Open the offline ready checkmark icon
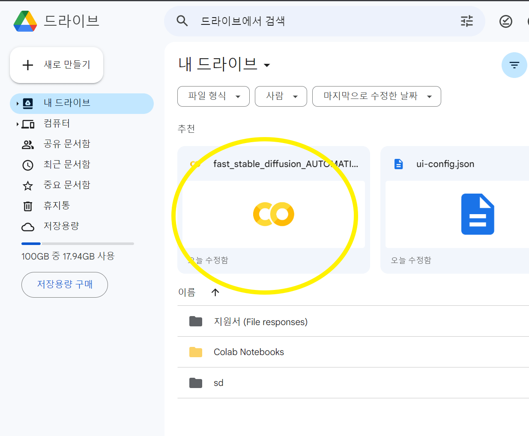529x436 pixels. pos(506,21)
